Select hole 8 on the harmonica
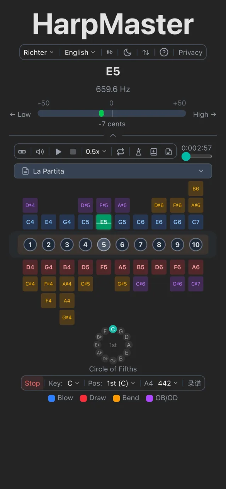This screenshot has height=489, width=226. click(159, 244)
